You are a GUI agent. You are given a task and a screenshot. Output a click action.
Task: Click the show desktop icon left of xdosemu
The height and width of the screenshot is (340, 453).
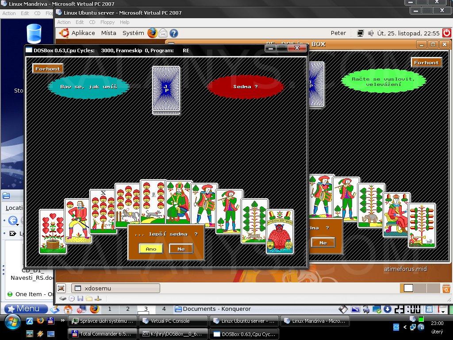(61, 288)
